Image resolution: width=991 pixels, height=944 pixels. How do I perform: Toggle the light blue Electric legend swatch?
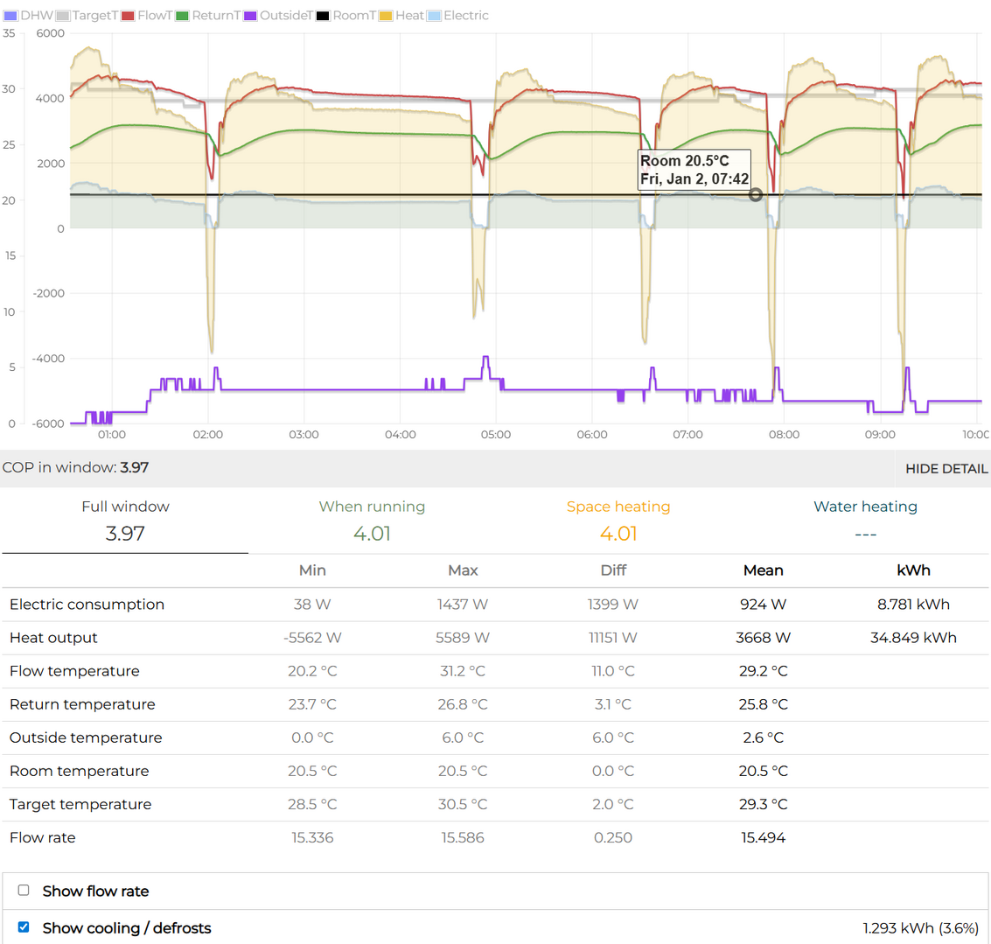(x=435, y=16)
